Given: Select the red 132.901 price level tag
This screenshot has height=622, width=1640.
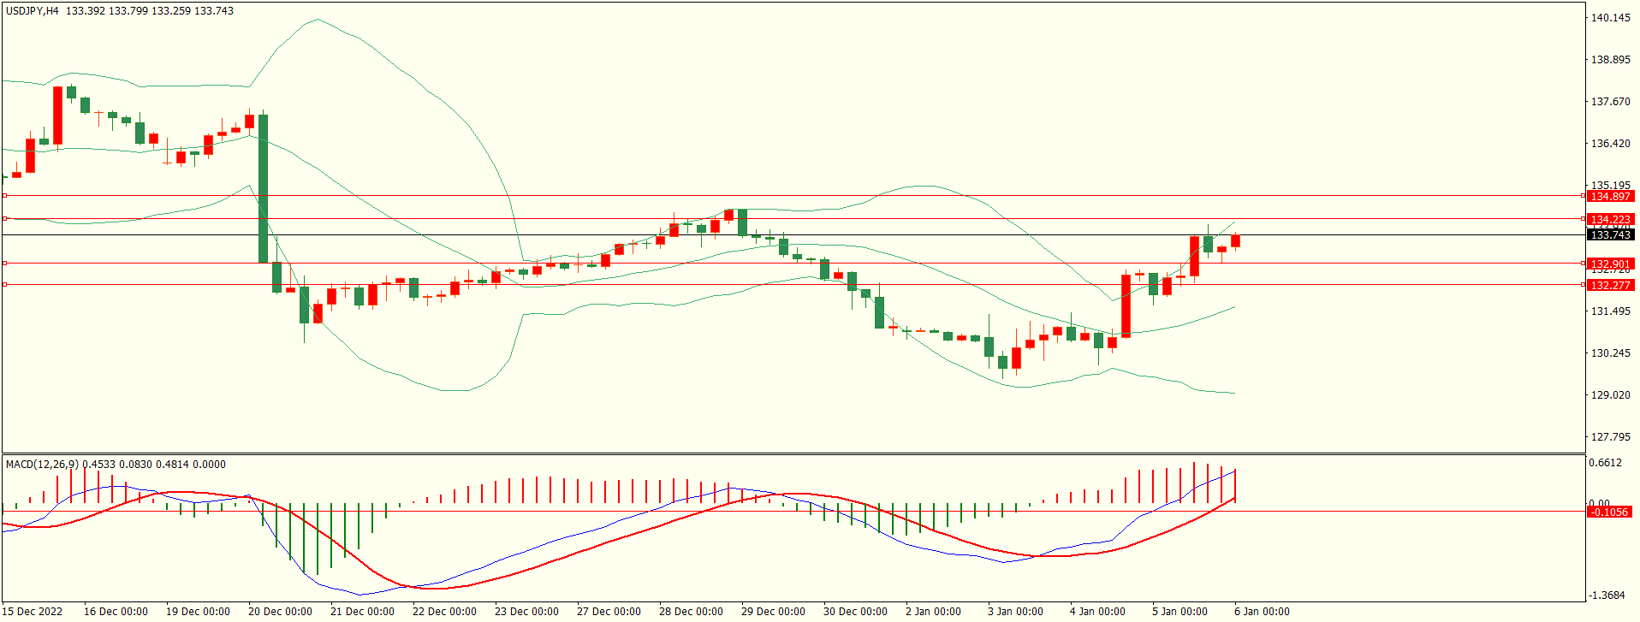Looking at the screenshot, I should pyautogui.click(x=1610, y=264).
